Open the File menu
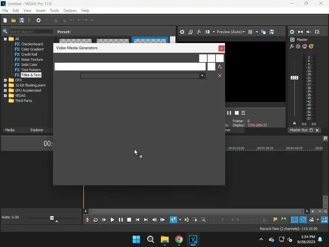329x247 pixels. (x=5, y=11)
